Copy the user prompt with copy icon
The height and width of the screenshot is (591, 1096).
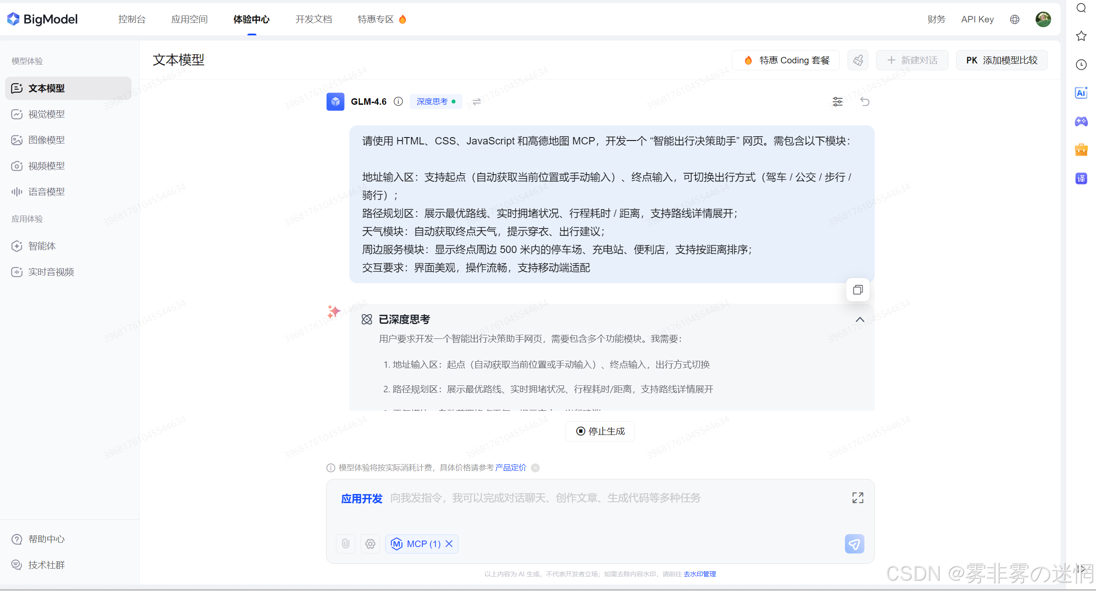(857, 290)
